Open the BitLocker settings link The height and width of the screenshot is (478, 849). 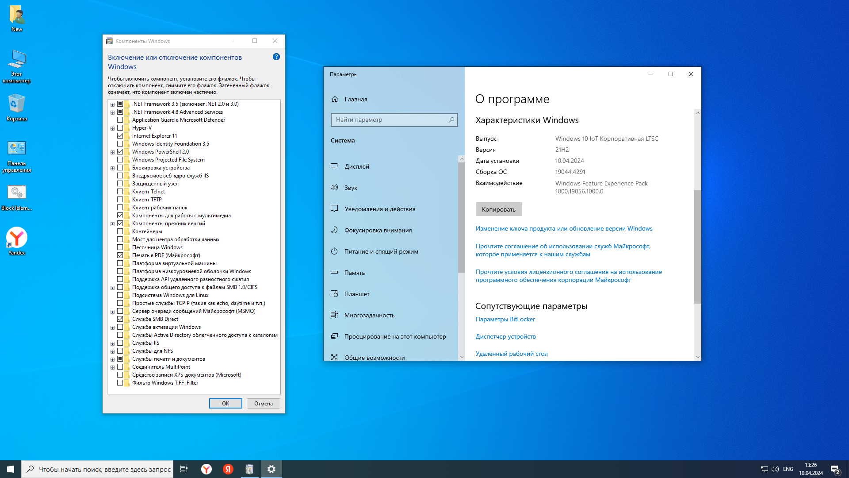tap(505, 319)
